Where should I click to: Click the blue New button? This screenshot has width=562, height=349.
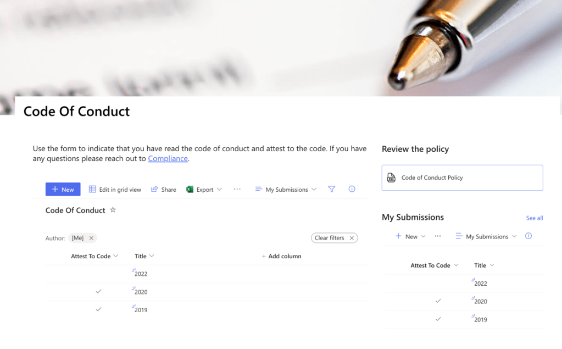(x=63, y=190)
